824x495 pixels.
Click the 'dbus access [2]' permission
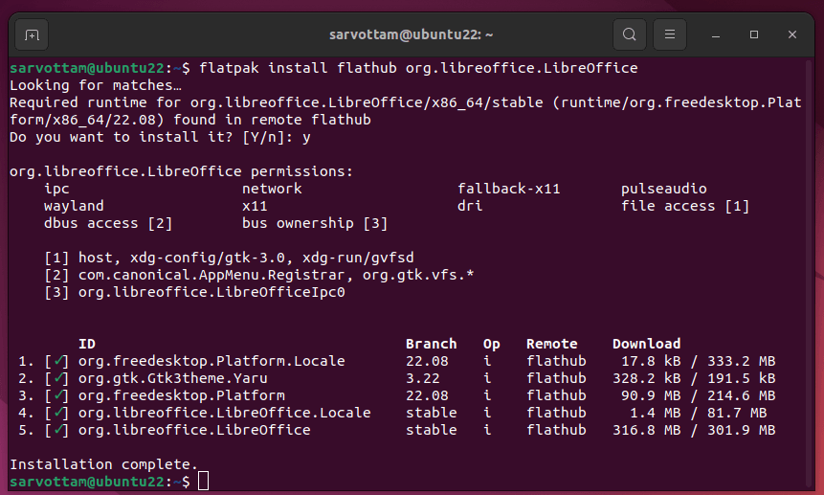tap(108, 223)
